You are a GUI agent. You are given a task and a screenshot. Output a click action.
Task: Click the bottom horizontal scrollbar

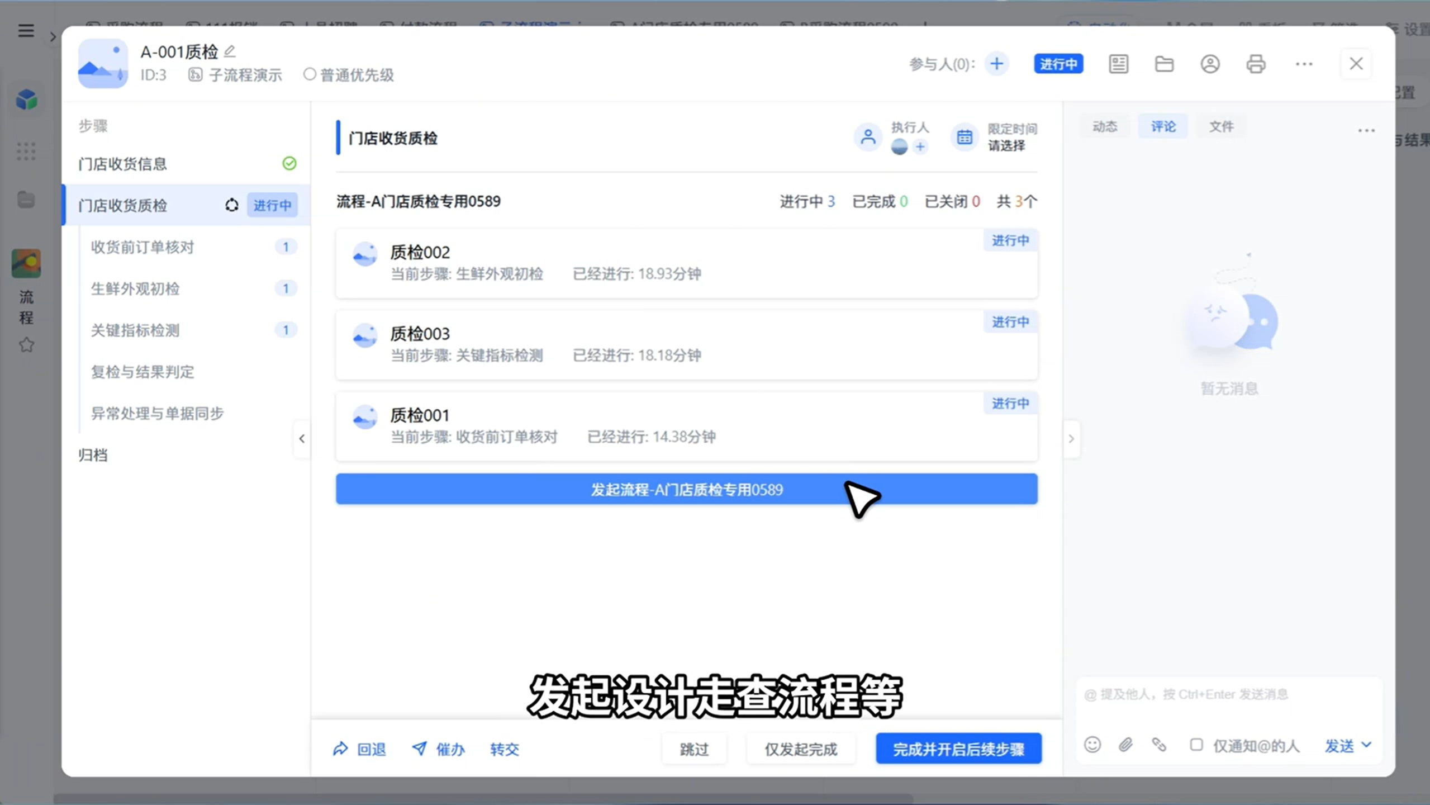click(483, 798)
